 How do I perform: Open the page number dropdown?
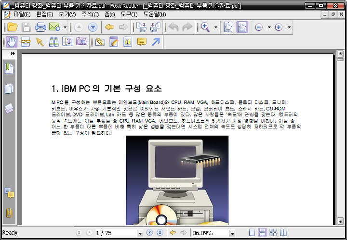pyautogui.click(x=140, y=233)
